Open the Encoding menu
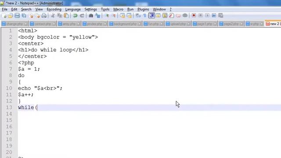 pyautogui.click(x=54, y=9)
